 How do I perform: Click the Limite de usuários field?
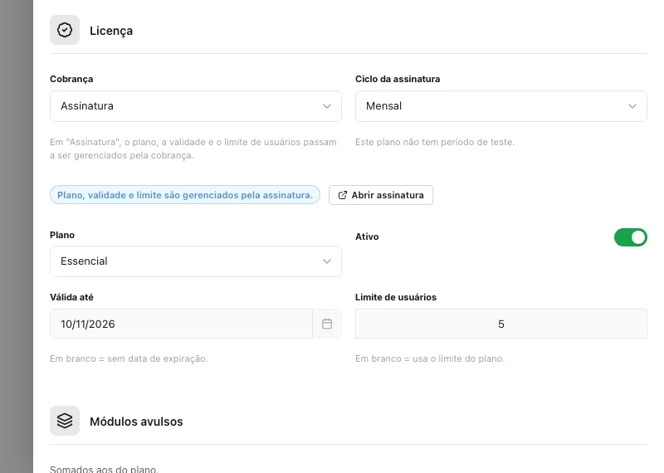(501, 324)
